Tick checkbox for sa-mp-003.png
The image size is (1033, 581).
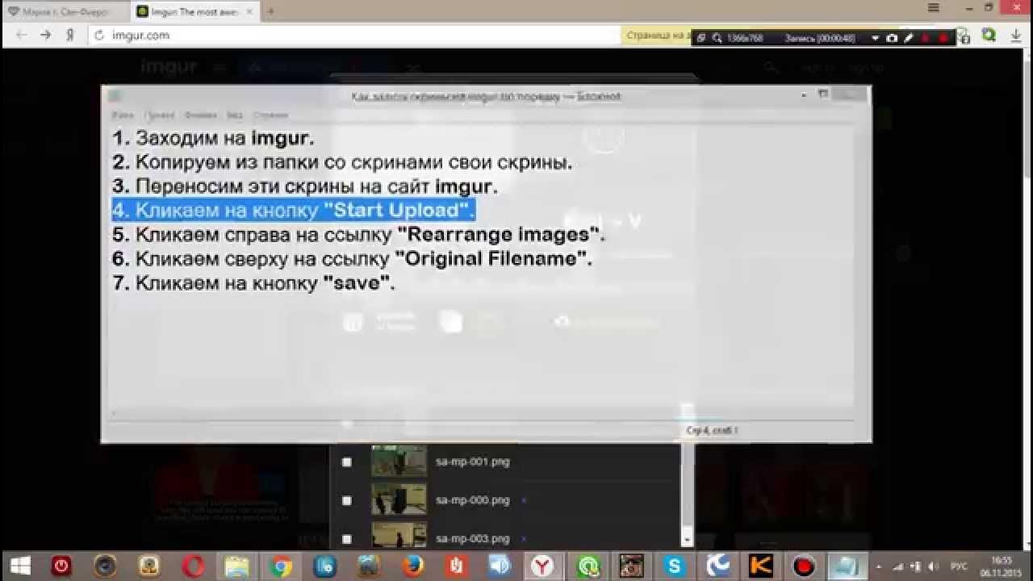(x=347, y=538)
